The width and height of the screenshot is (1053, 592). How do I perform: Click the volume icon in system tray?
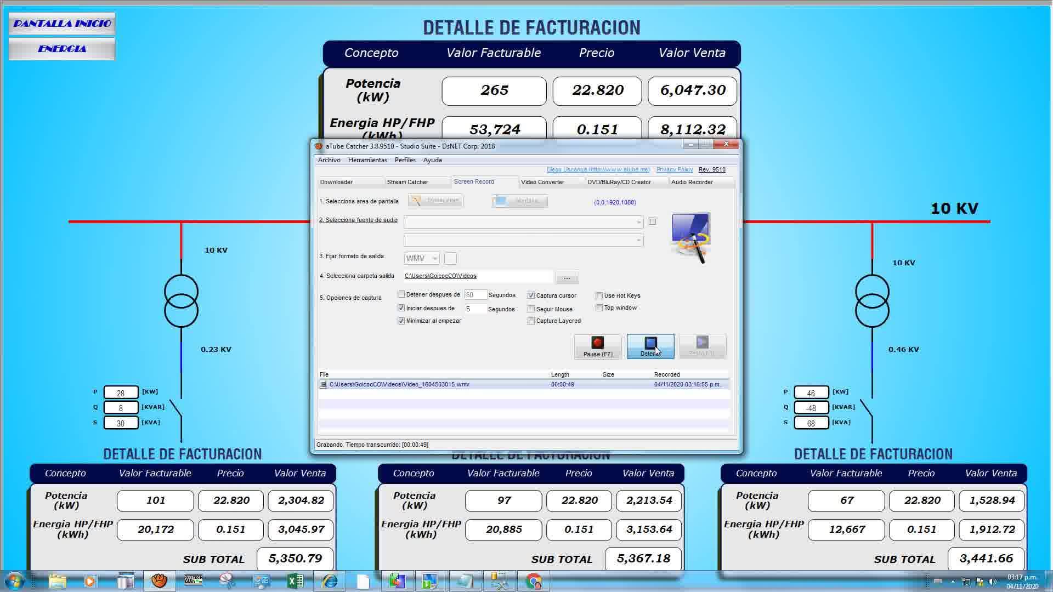(992, 582)
